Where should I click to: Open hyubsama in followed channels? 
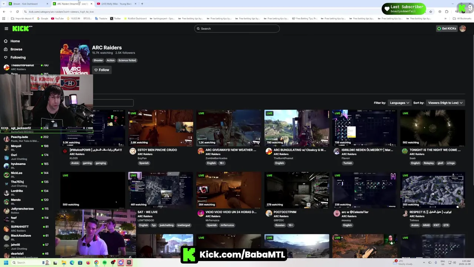(x=26, y=165)
